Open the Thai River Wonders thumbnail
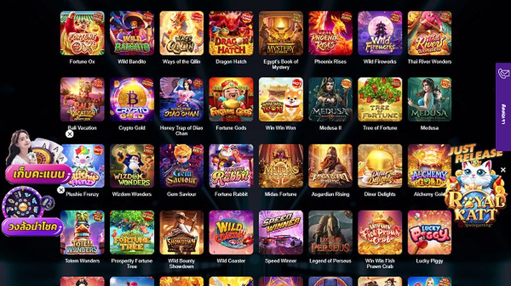This screenshot has width=511, height=286. coord(429,33)
